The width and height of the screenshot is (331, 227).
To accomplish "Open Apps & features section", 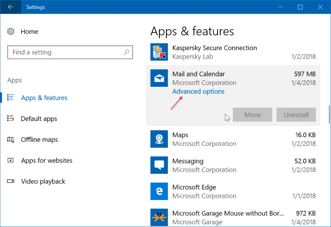I will point(44,98).
